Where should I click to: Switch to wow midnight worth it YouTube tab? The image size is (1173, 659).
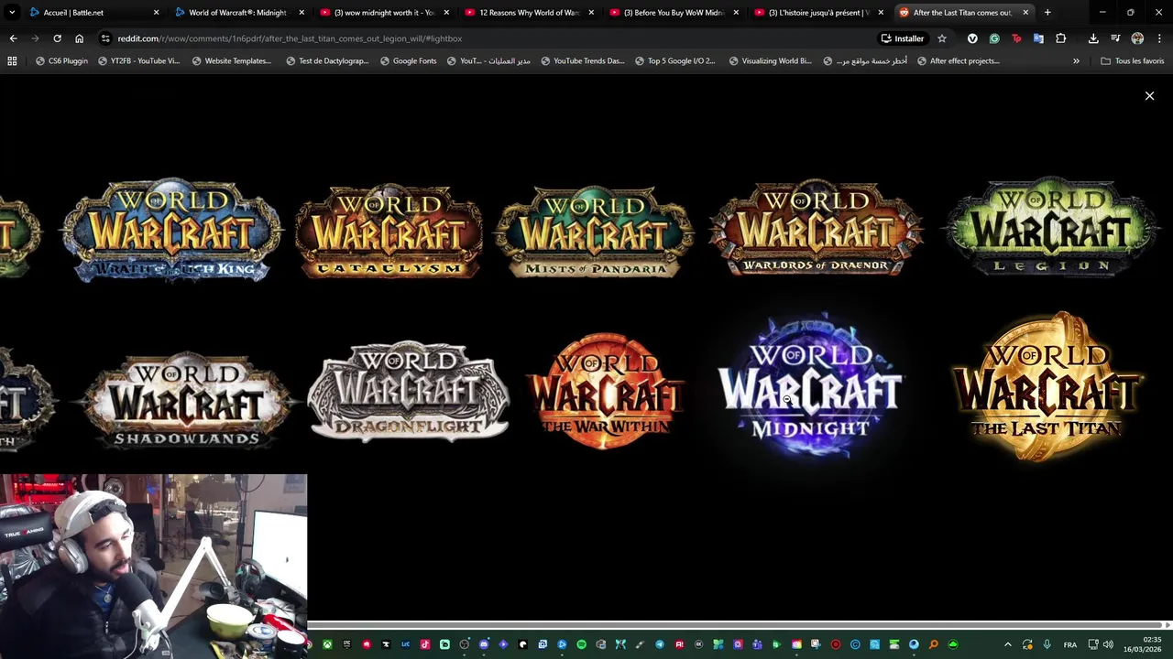(383, 13)
